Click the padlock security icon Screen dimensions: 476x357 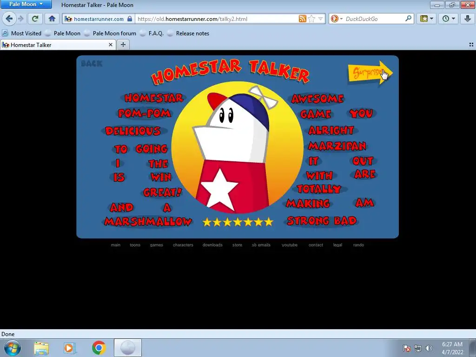point(130,19)
